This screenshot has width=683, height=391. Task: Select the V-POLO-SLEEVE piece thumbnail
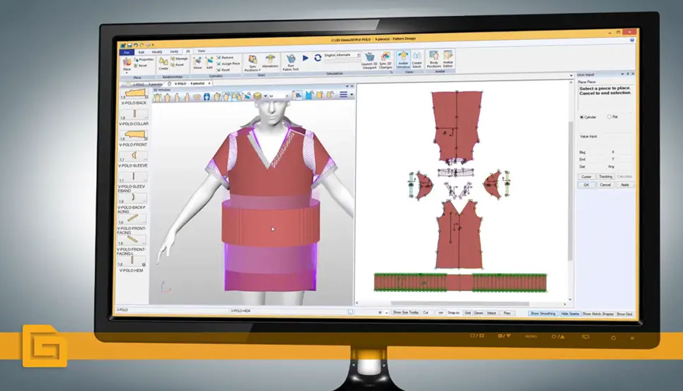coord(133,156)
